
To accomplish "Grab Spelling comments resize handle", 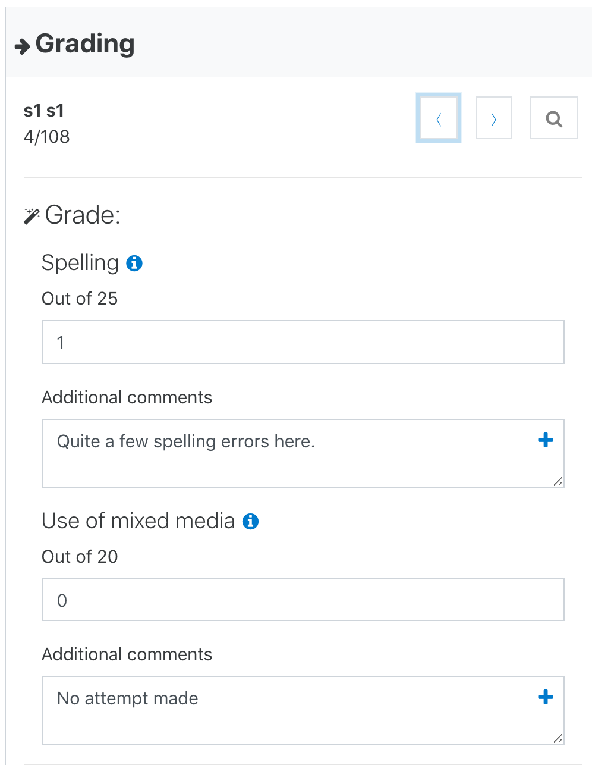I will (558, 481).
